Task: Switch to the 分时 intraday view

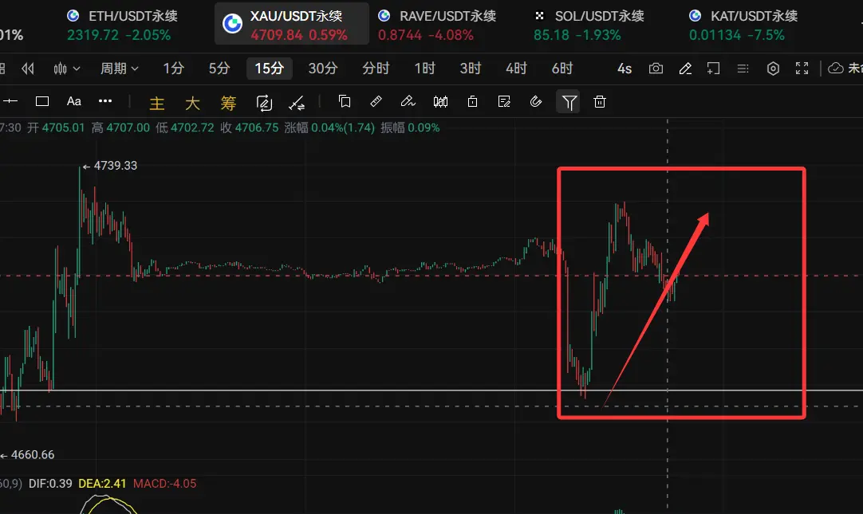Action: (x=376, y=69)
